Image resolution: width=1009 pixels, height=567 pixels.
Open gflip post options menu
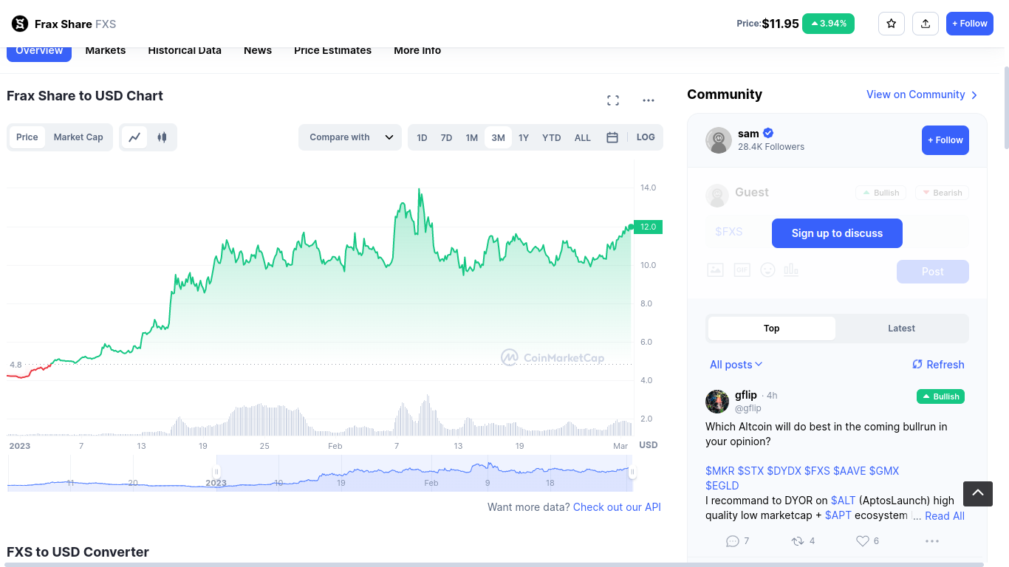click(x=932, y=541)
